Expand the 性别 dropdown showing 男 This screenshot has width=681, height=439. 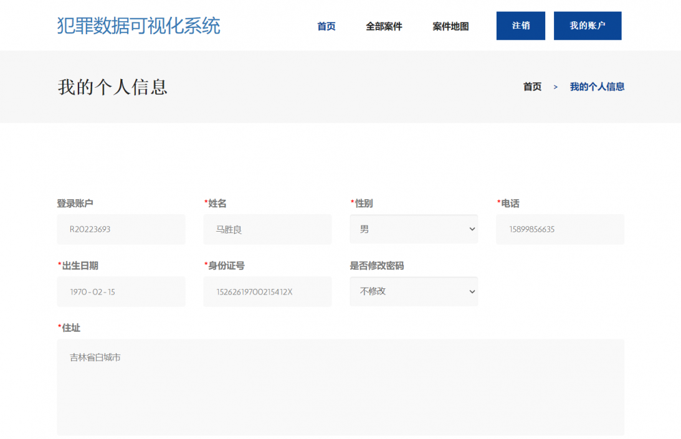[414, 229]
